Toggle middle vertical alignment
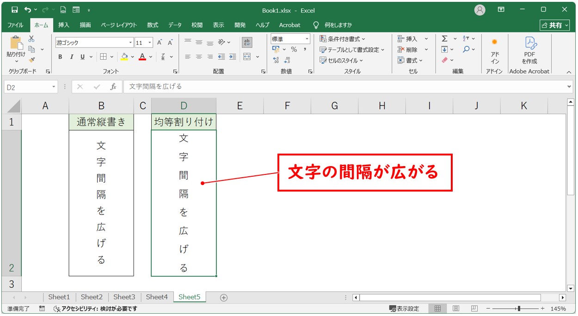The height and width of the screenshot is (316, 578). (x=199, y=42)
